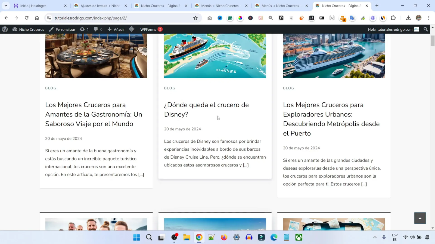435x244 pixels.
Task: Open the Grammarly extension icon
Action: 230,18
